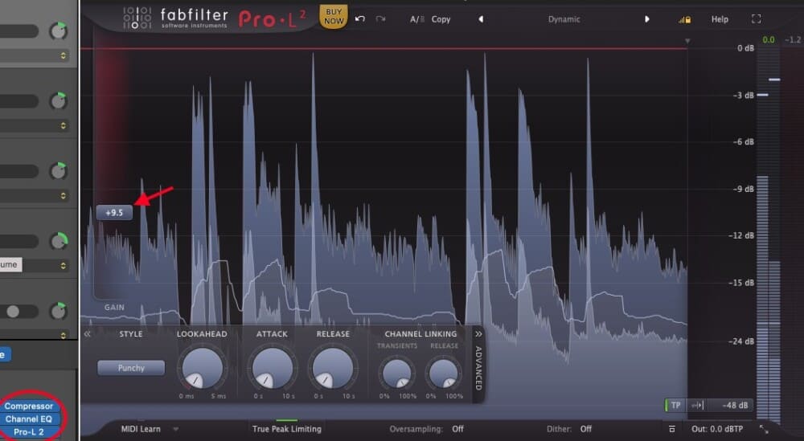Click the Release knob next to Attack

click(333, 368)
